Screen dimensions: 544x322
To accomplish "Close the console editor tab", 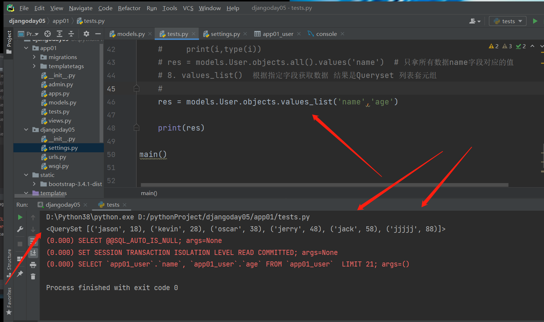I will (x=342, y=34).
